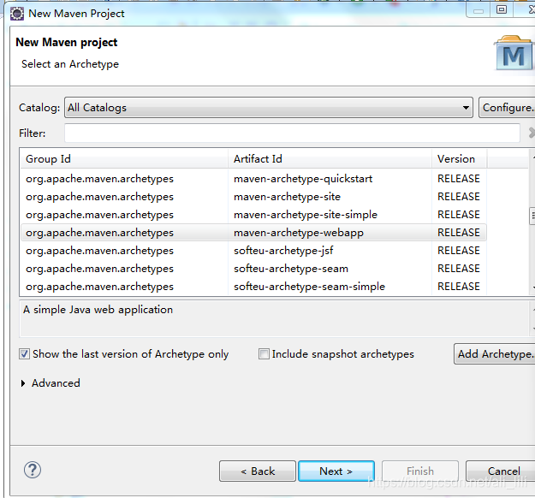Click the Configure button

(x=507, y=108)
